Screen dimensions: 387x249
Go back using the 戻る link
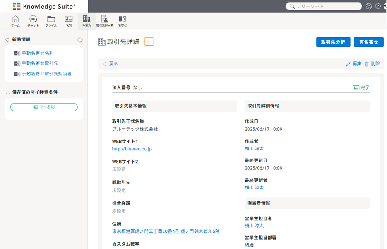tap(110, 64)
